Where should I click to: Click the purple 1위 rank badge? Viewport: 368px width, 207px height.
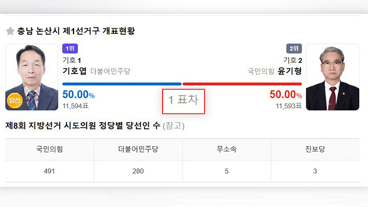click(x=70, y=49)
